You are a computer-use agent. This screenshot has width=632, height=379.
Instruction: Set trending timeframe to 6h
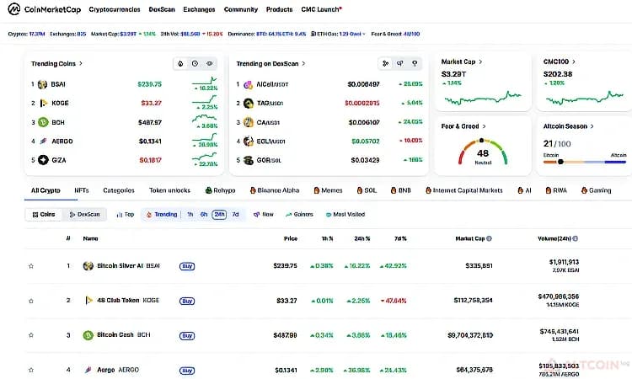(204, 215)
